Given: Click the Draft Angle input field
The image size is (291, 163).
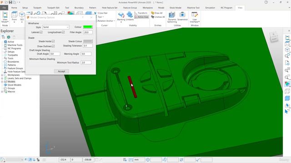Looking at the screenshot, I should 55,54.
